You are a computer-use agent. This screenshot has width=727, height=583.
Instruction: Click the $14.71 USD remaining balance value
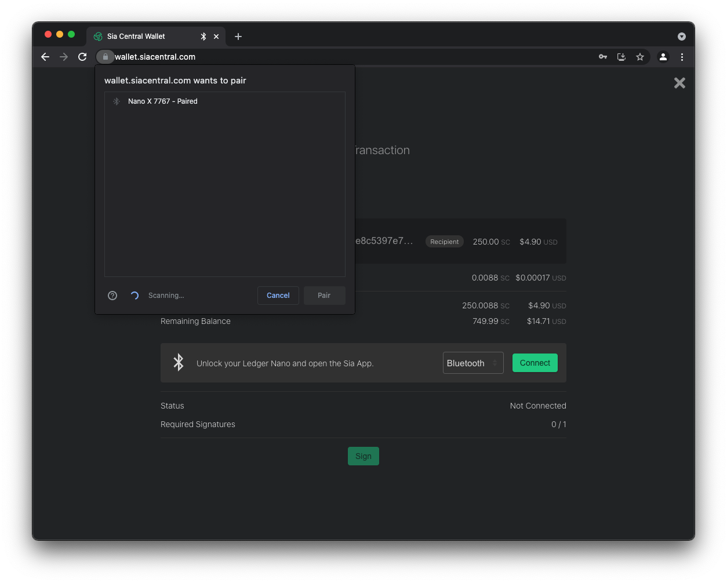click(x=547, y=321)
